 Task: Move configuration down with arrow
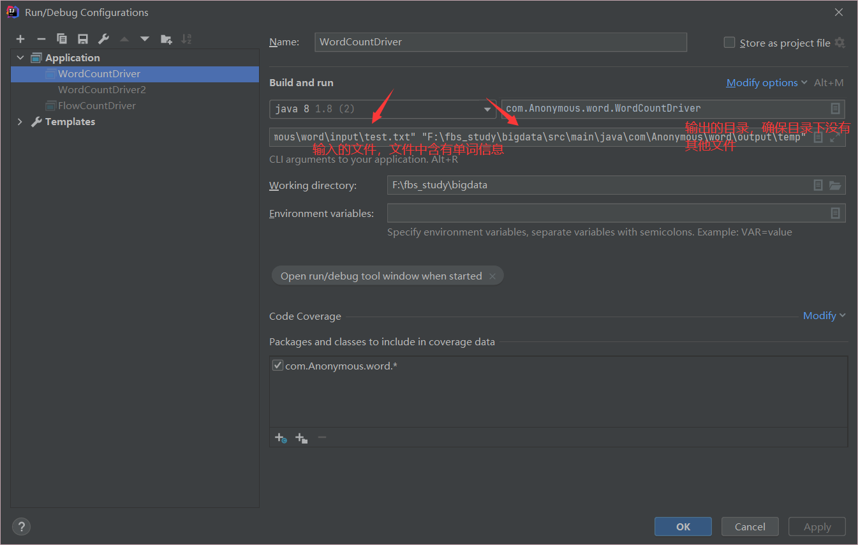click(x=145, y=40)
